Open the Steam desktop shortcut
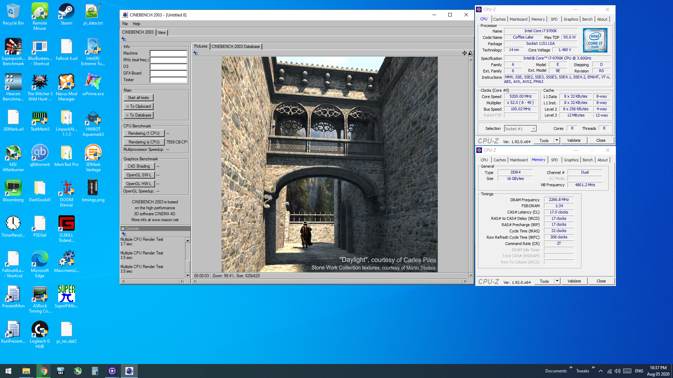673x378 pixels. (x=66, y=14)
